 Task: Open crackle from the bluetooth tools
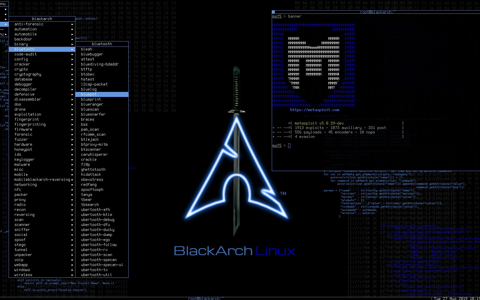(x=89, y=159)
